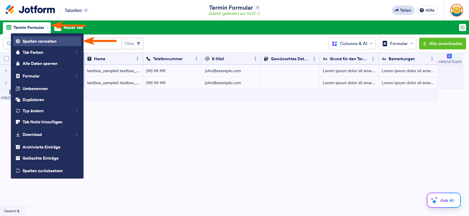Screen dimensions: 469x216
Task: Click the droplet icon for Tab Farben
Action: (x=18, y=52)
